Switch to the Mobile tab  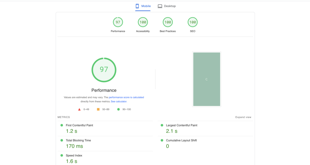click(x=143, y=6)
